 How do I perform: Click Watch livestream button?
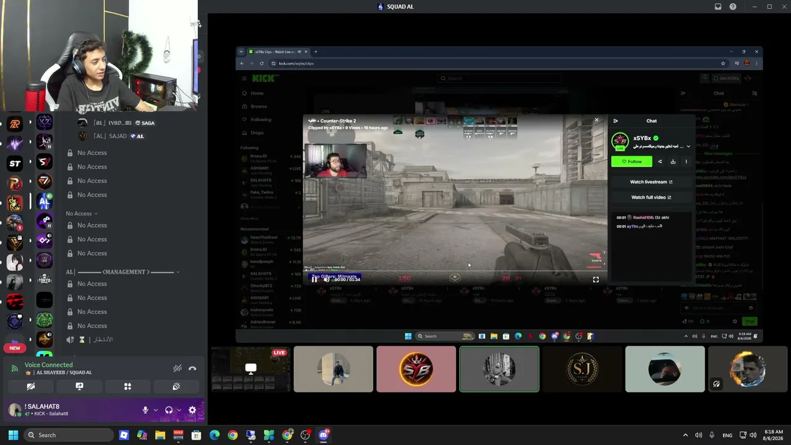(651, 182)
